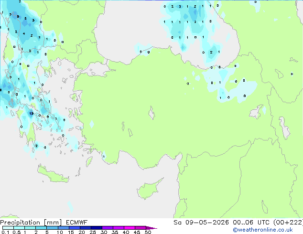303x234 pixels.
Task: Click the 1–2 mm legend swatch
Action: click(x=30, y=228)
